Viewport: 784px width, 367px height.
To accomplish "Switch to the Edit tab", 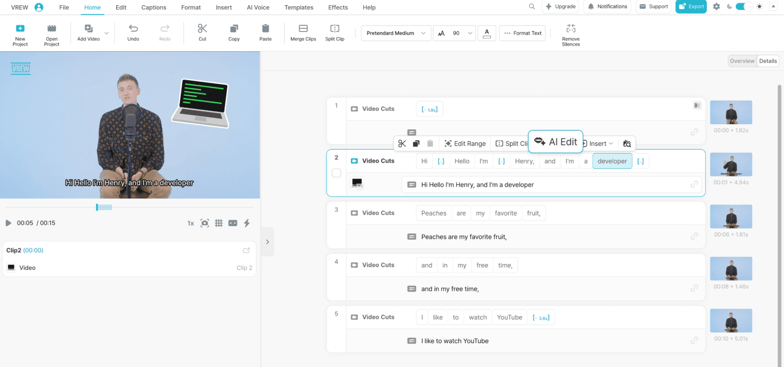I will [x=121, y=7].
